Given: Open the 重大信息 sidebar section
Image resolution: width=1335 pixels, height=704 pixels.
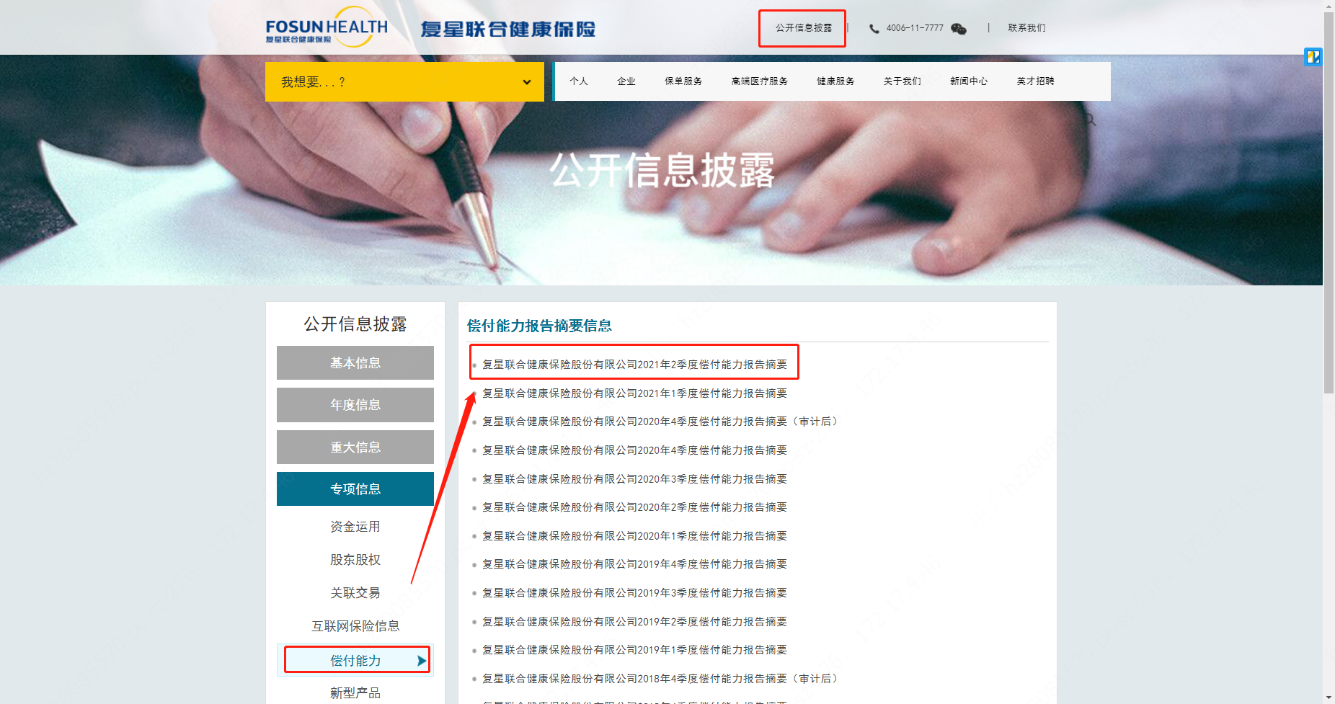Looking at the screenshot, I should click(x=355, y=447).
